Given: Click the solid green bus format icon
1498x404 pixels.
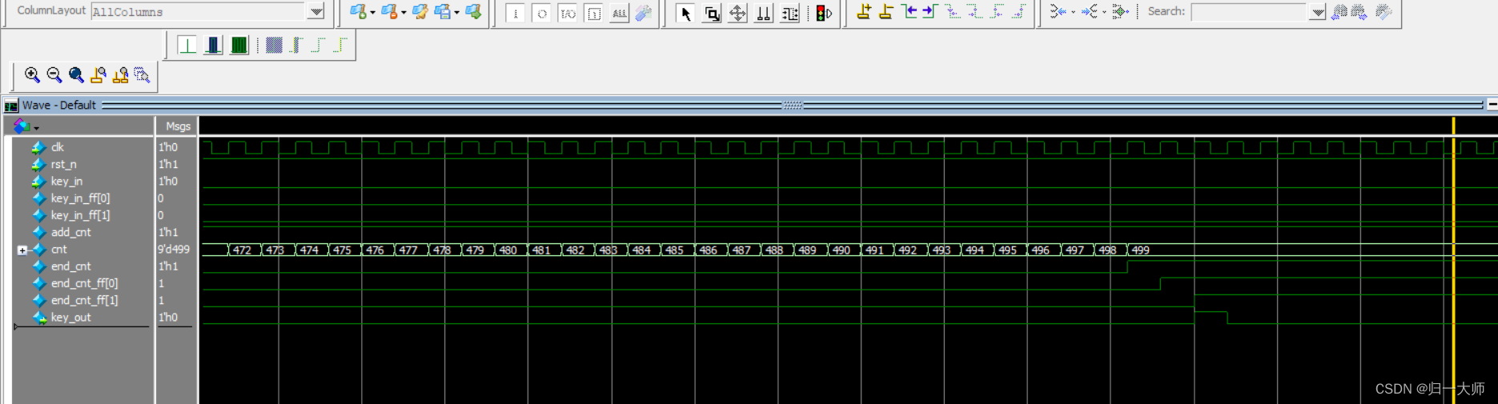Looking at the screenshot, I should click(x=239, y=45).
